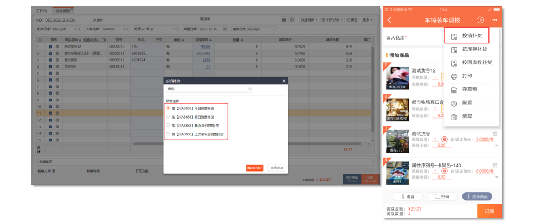Click the add-row plus icon in row 1
540x223 pixels.
pos(50,47)
